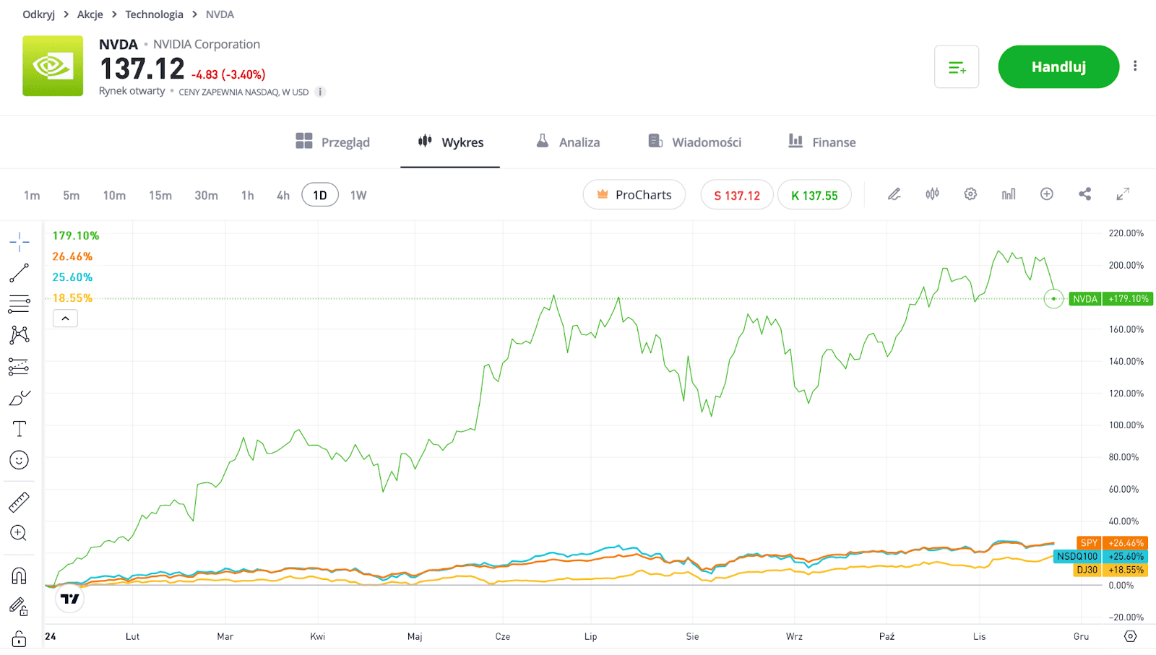Open indicators bar-chart icon

pyautogui.click(x=1009, y=194)
